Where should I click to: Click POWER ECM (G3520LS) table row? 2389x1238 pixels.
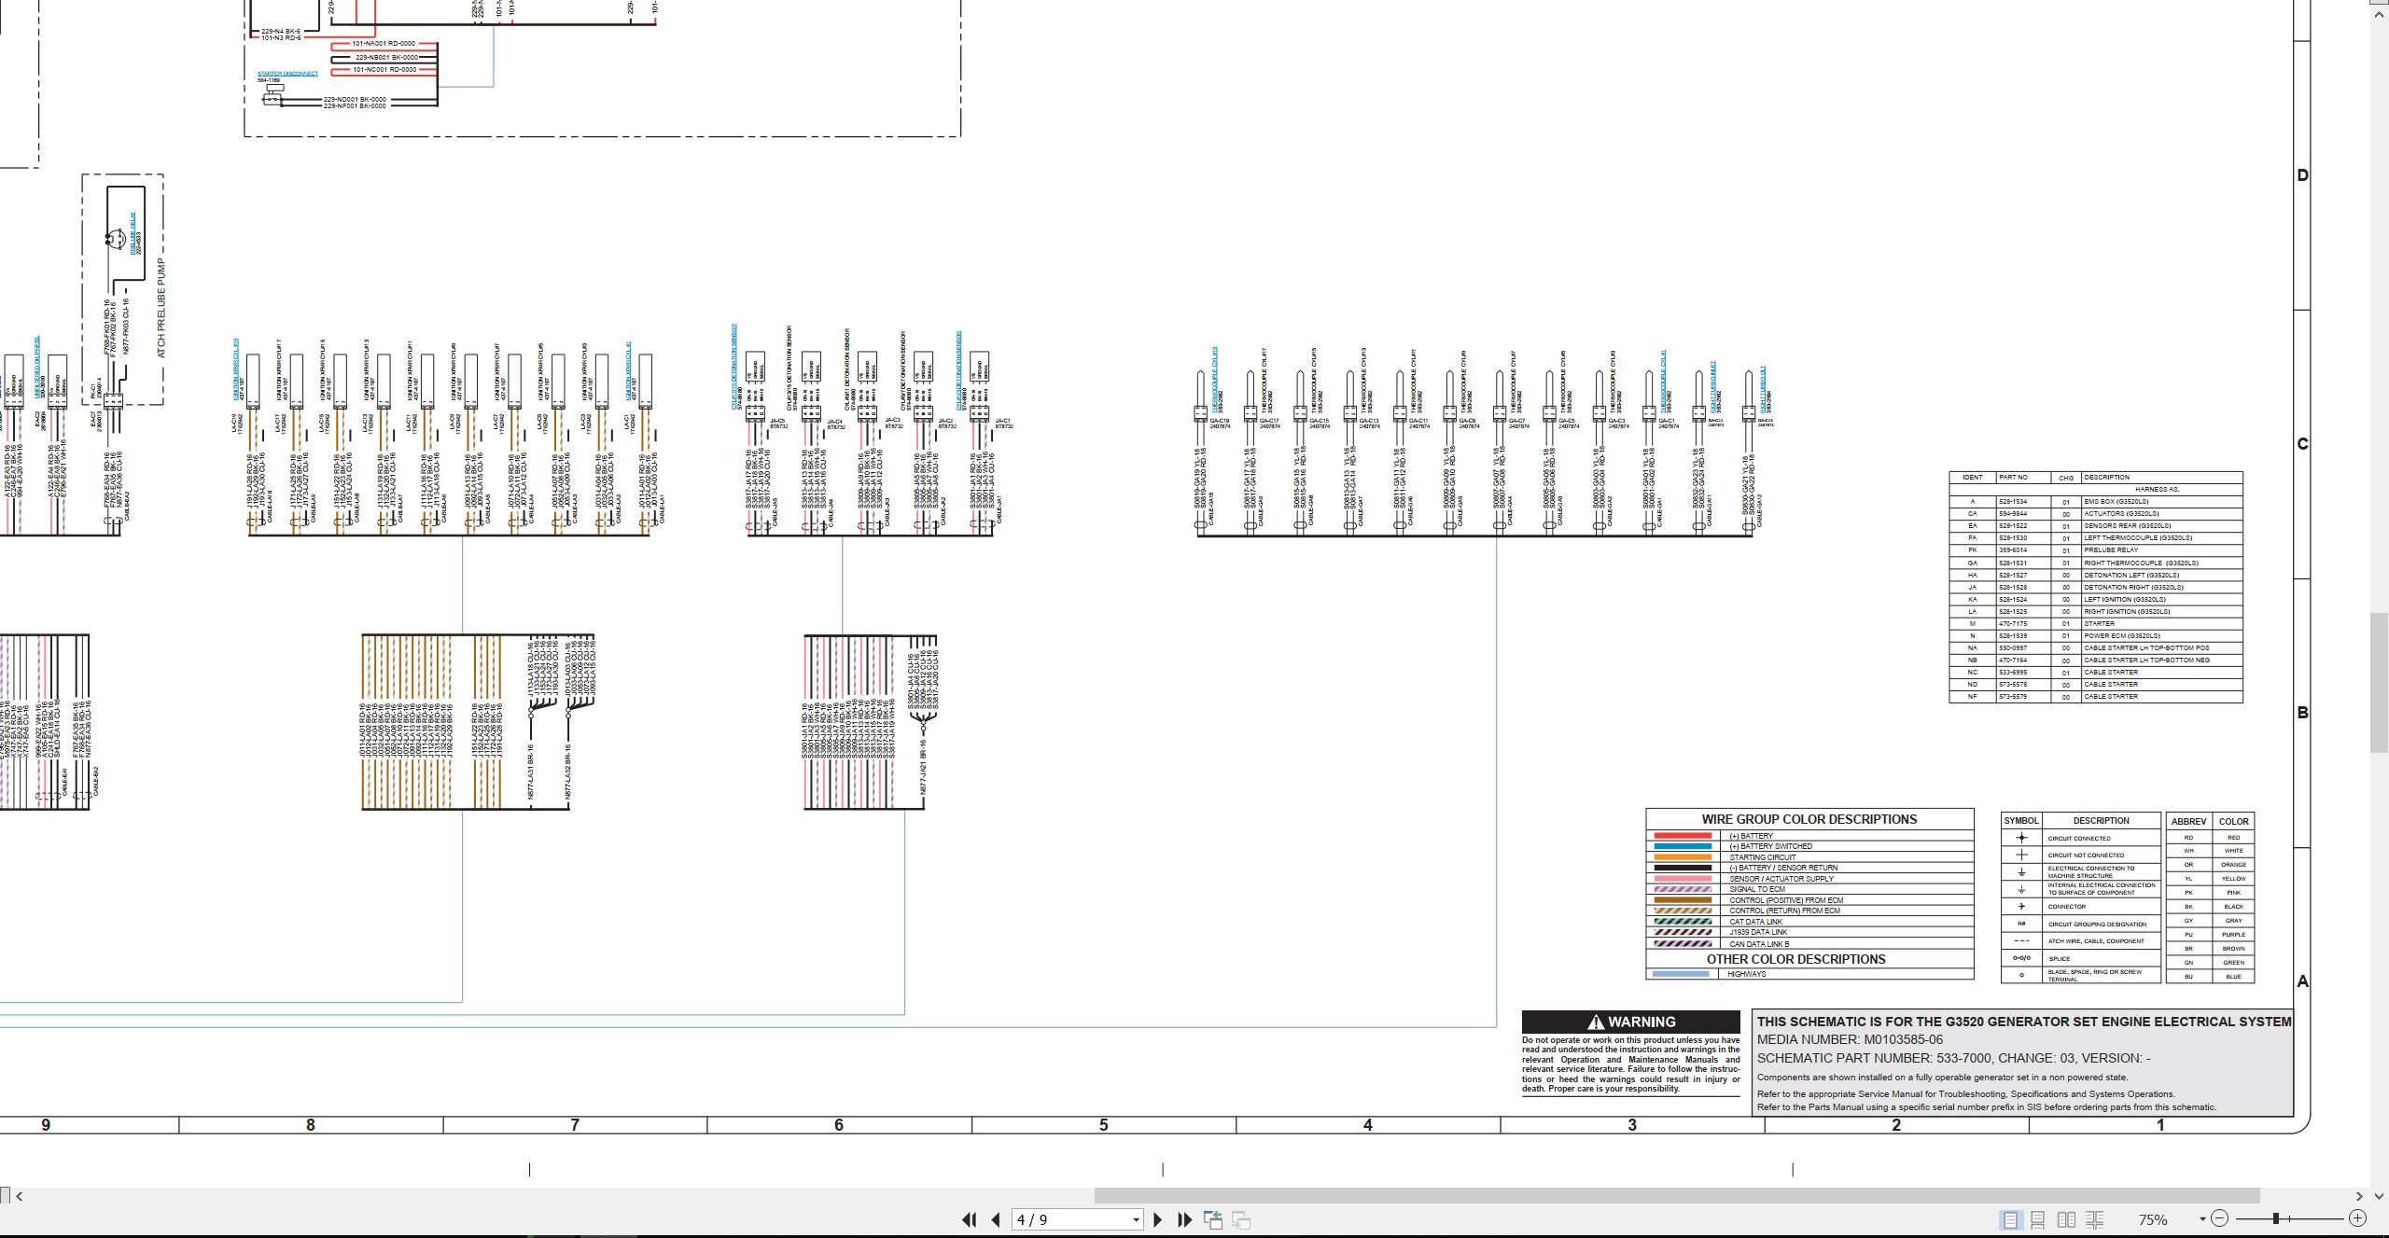click(2095, 635)
